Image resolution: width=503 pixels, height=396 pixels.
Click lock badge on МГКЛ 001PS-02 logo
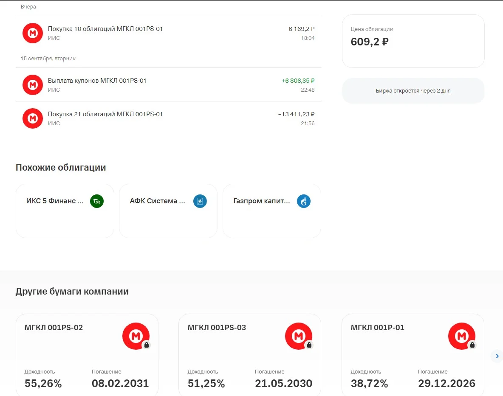tap(146, 345)
